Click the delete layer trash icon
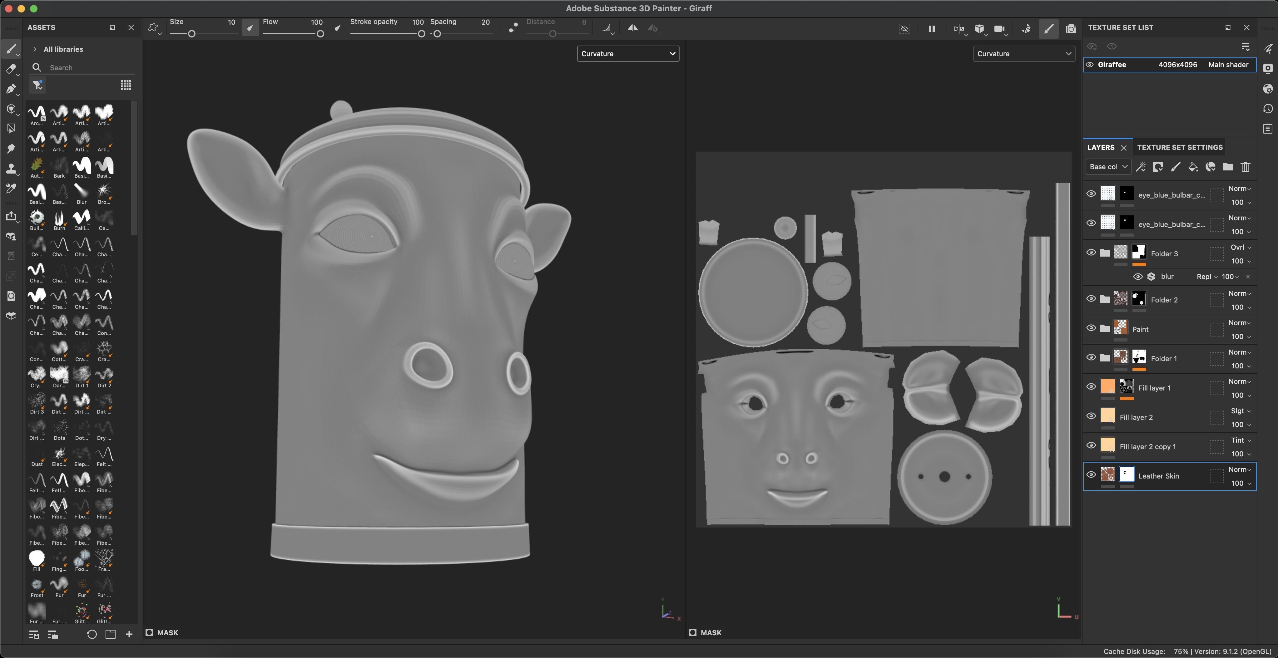Viewport: 1278px width, 658px height. click(x=1245, y=167)
